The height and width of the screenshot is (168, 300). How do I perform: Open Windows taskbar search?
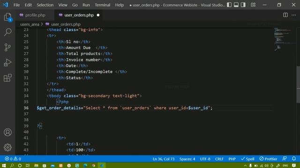click(12, 165)
